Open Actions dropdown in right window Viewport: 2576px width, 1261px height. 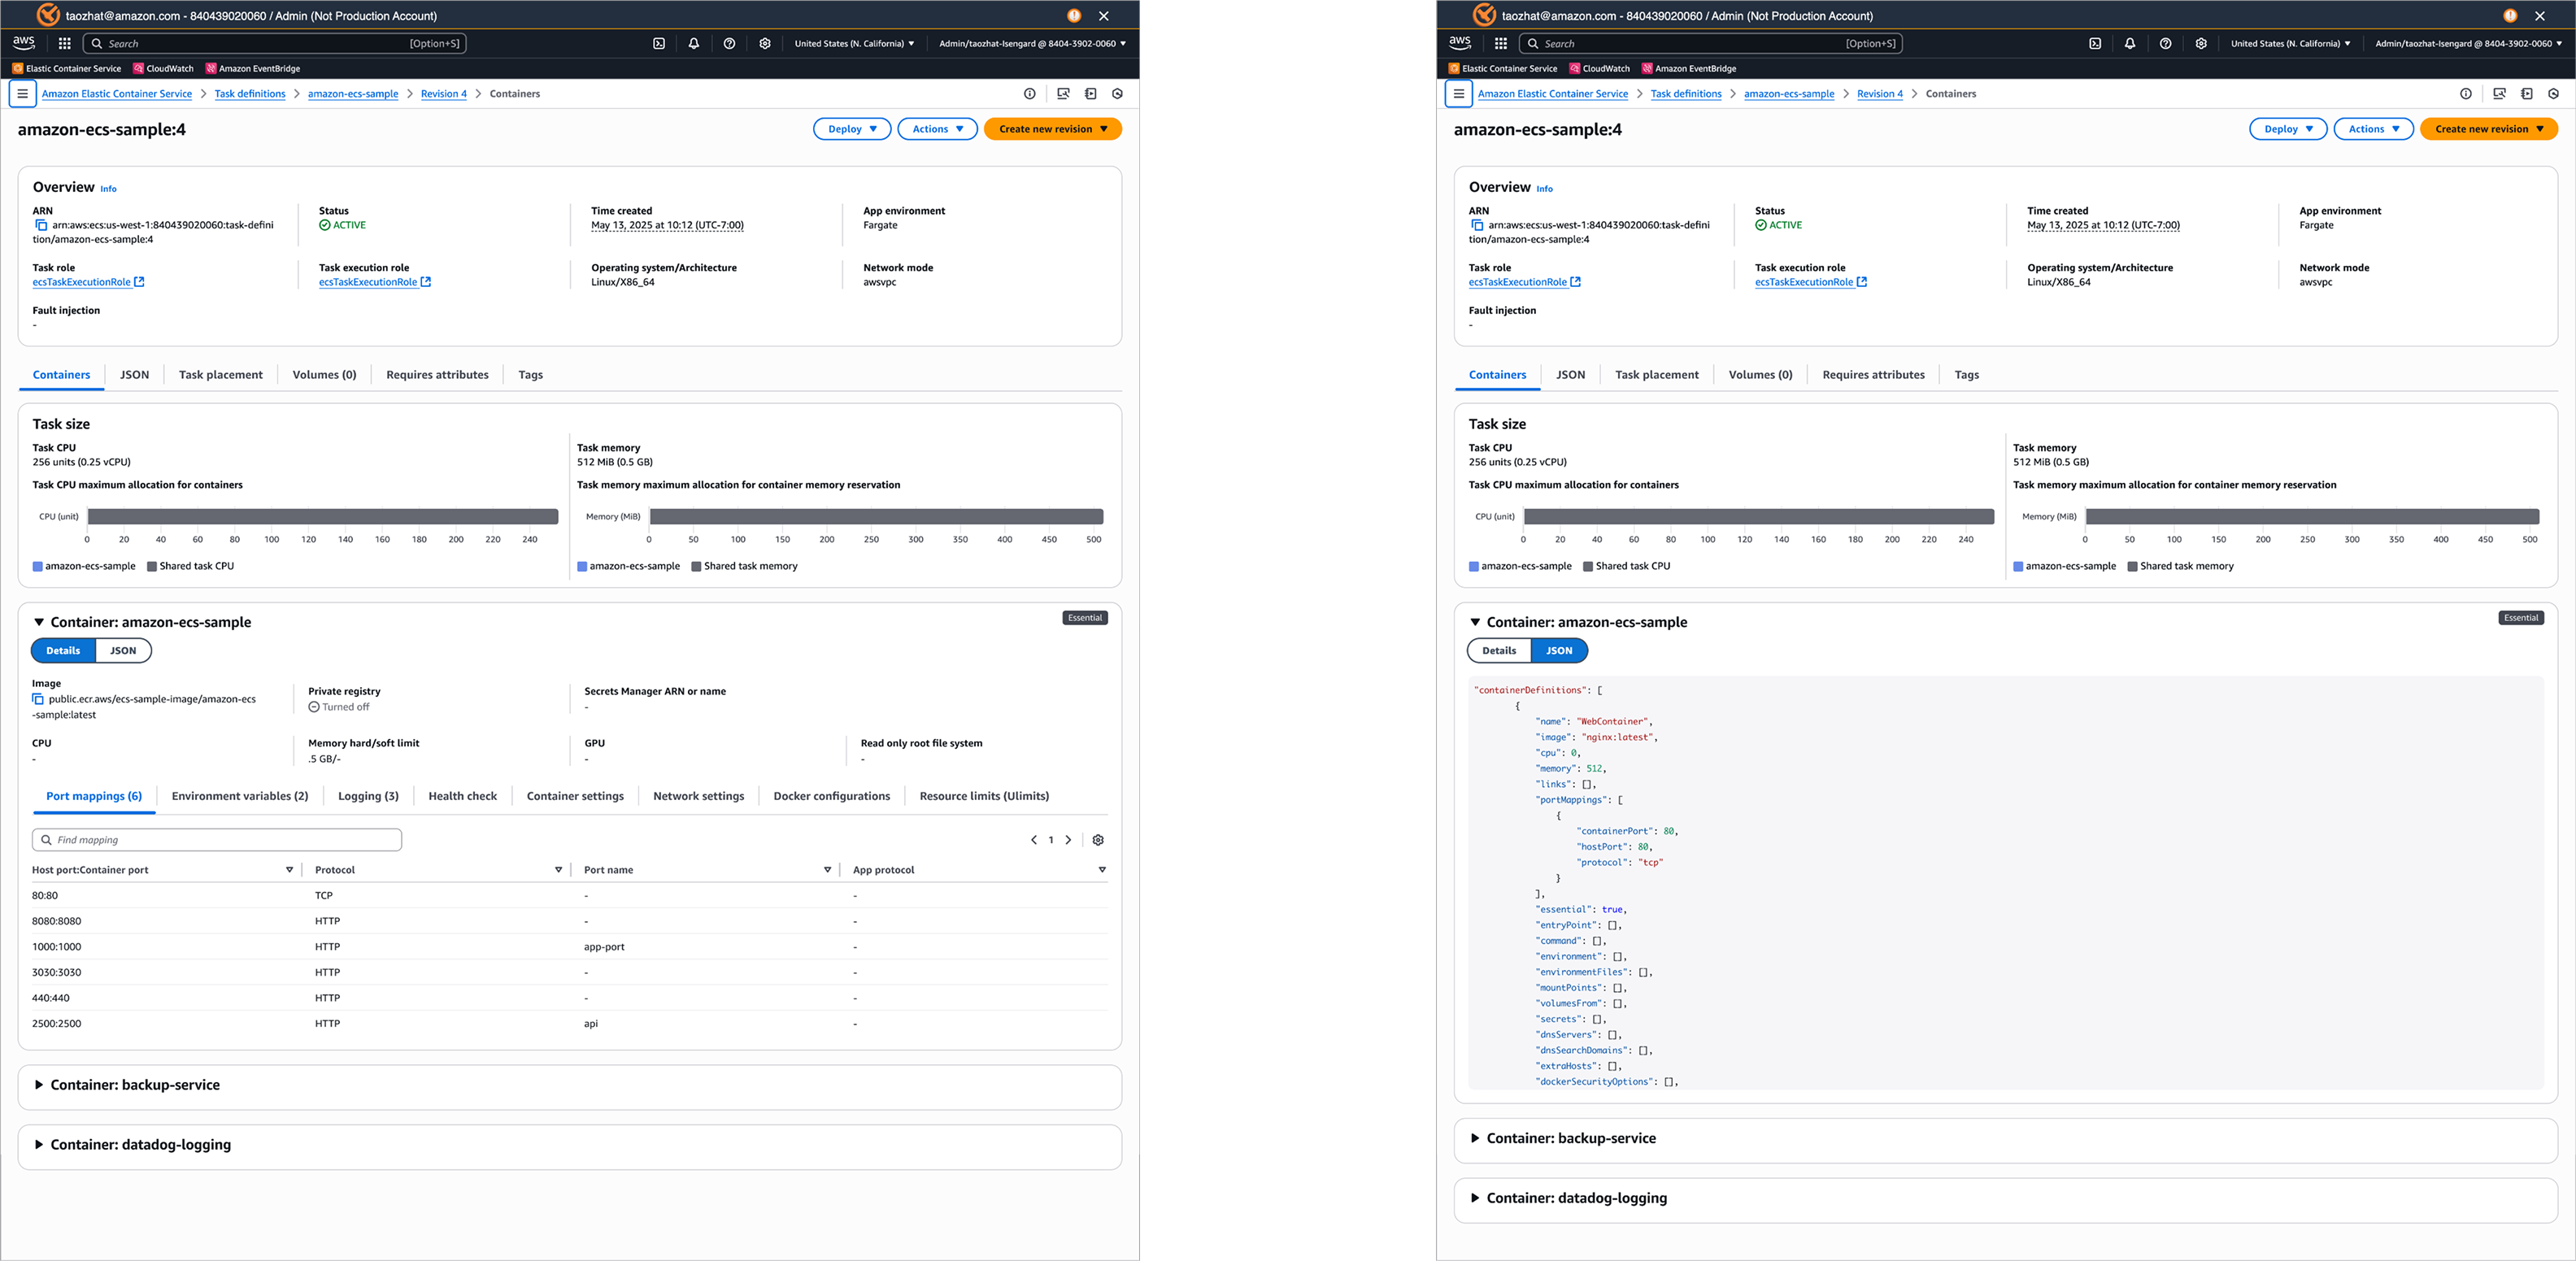pos(2373,129)
